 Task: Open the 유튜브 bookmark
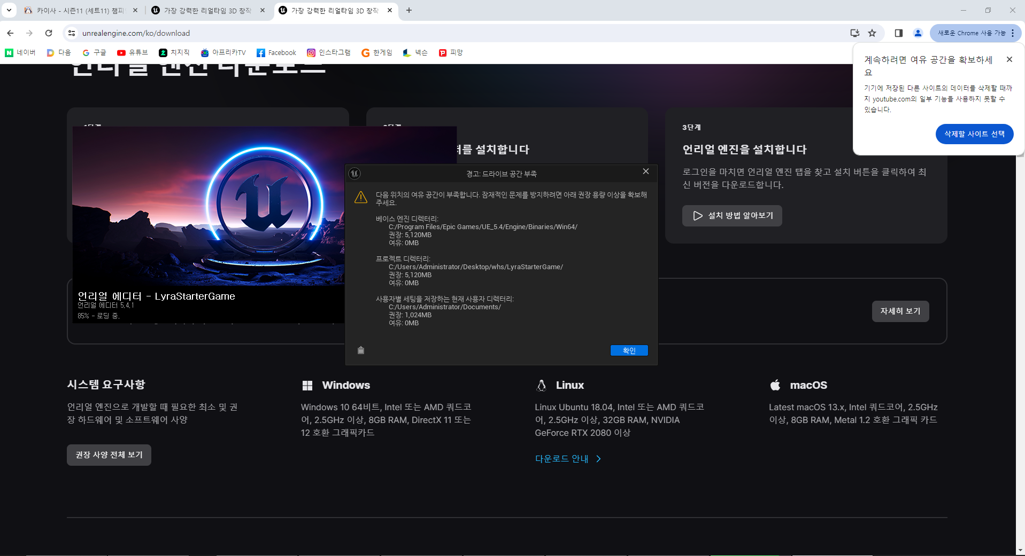[x=133, y=52]
